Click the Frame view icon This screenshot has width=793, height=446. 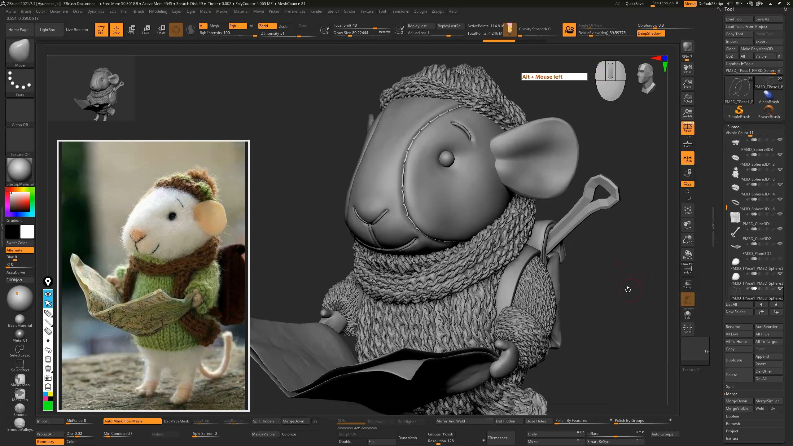tap(687, 210)
